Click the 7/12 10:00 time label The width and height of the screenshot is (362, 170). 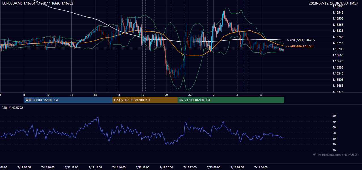click(48, 167)
